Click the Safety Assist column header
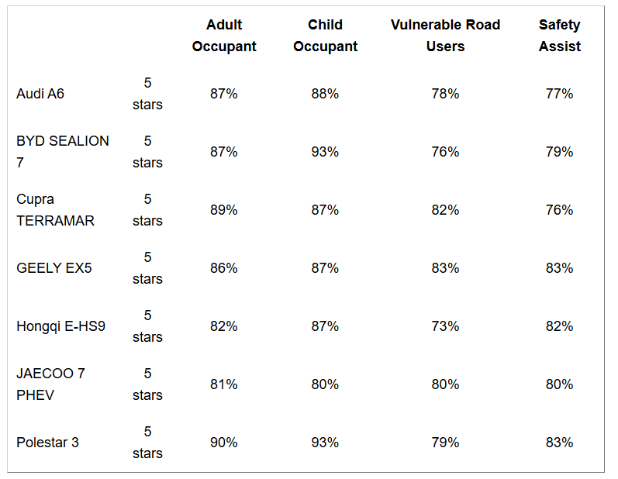Image resolution: width=618 pixels, height=479 pixels. pyautogui.click(x=559, y=36)
